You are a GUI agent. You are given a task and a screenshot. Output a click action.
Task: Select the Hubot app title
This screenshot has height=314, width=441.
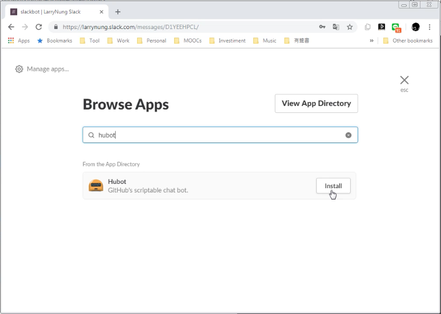click(x=117, y=182)
